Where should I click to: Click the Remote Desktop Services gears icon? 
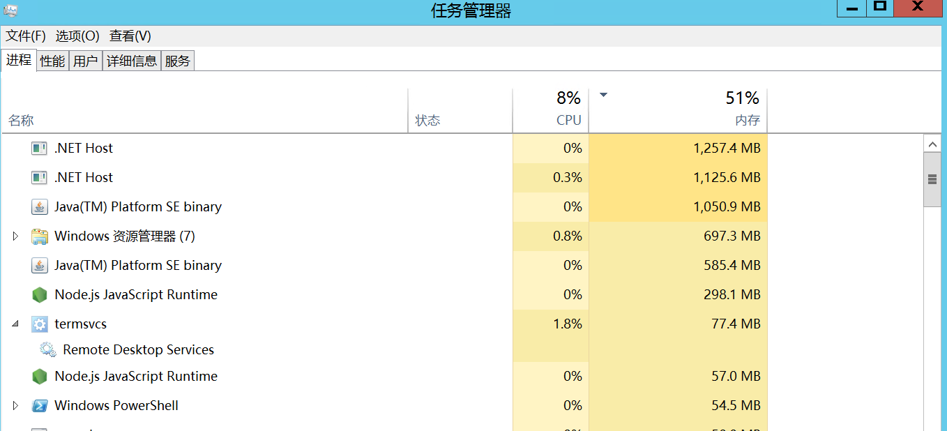tap(47, 350)
